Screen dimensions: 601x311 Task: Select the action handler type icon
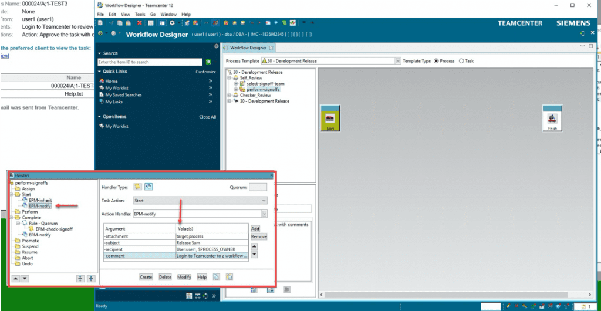[148, 187]
